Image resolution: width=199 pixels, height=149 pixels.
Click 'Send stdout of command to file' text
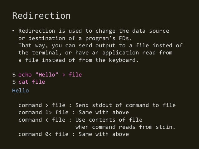tap(125, 105)
